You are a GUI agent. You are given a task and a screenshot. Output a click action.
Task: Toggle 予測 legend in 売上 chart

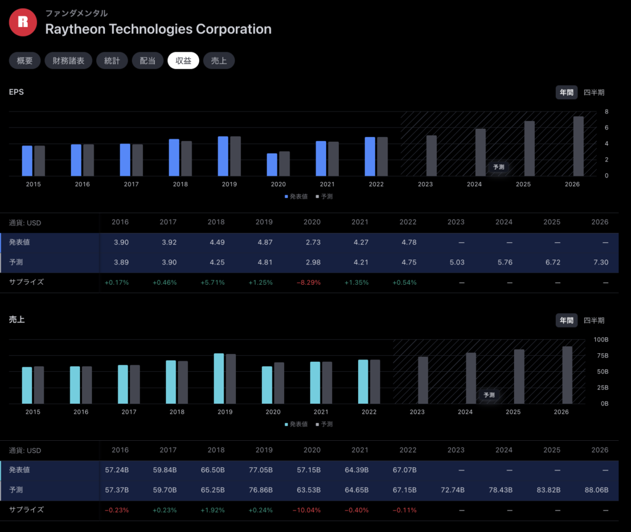(324, 424)
